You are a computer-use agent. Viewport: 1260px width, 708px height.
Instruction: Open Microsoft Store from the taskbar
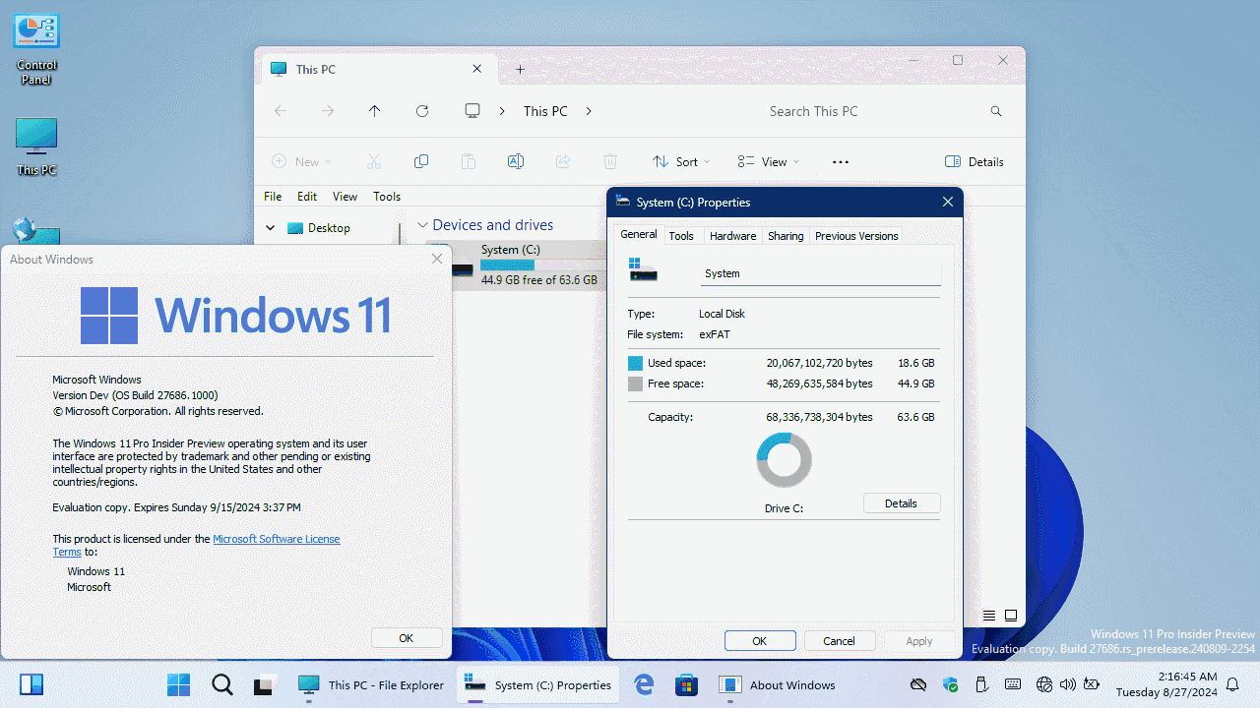pyautogui.click(x=686, y=684)
